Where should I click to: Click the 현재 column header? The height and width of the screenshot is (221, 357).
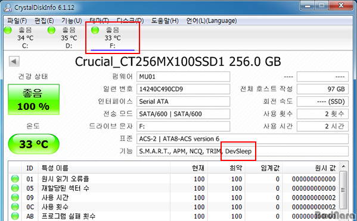tap(189, 168)
